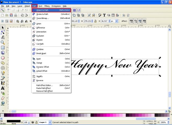Click the H height input field
The height and width of the screenshot is (125, 172).
click(x=105, y=21)
